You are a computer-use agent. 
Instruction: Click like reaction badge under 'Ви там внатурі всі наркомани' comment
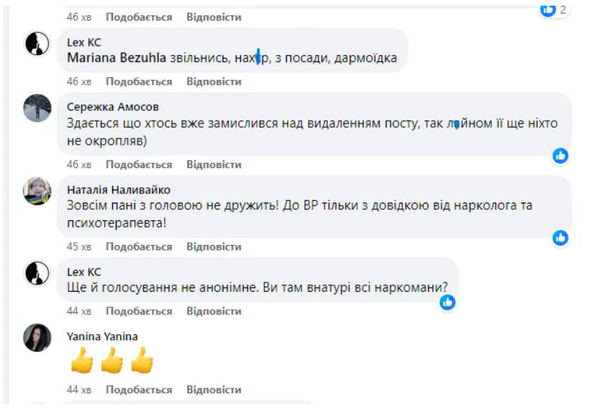[447, 303]
